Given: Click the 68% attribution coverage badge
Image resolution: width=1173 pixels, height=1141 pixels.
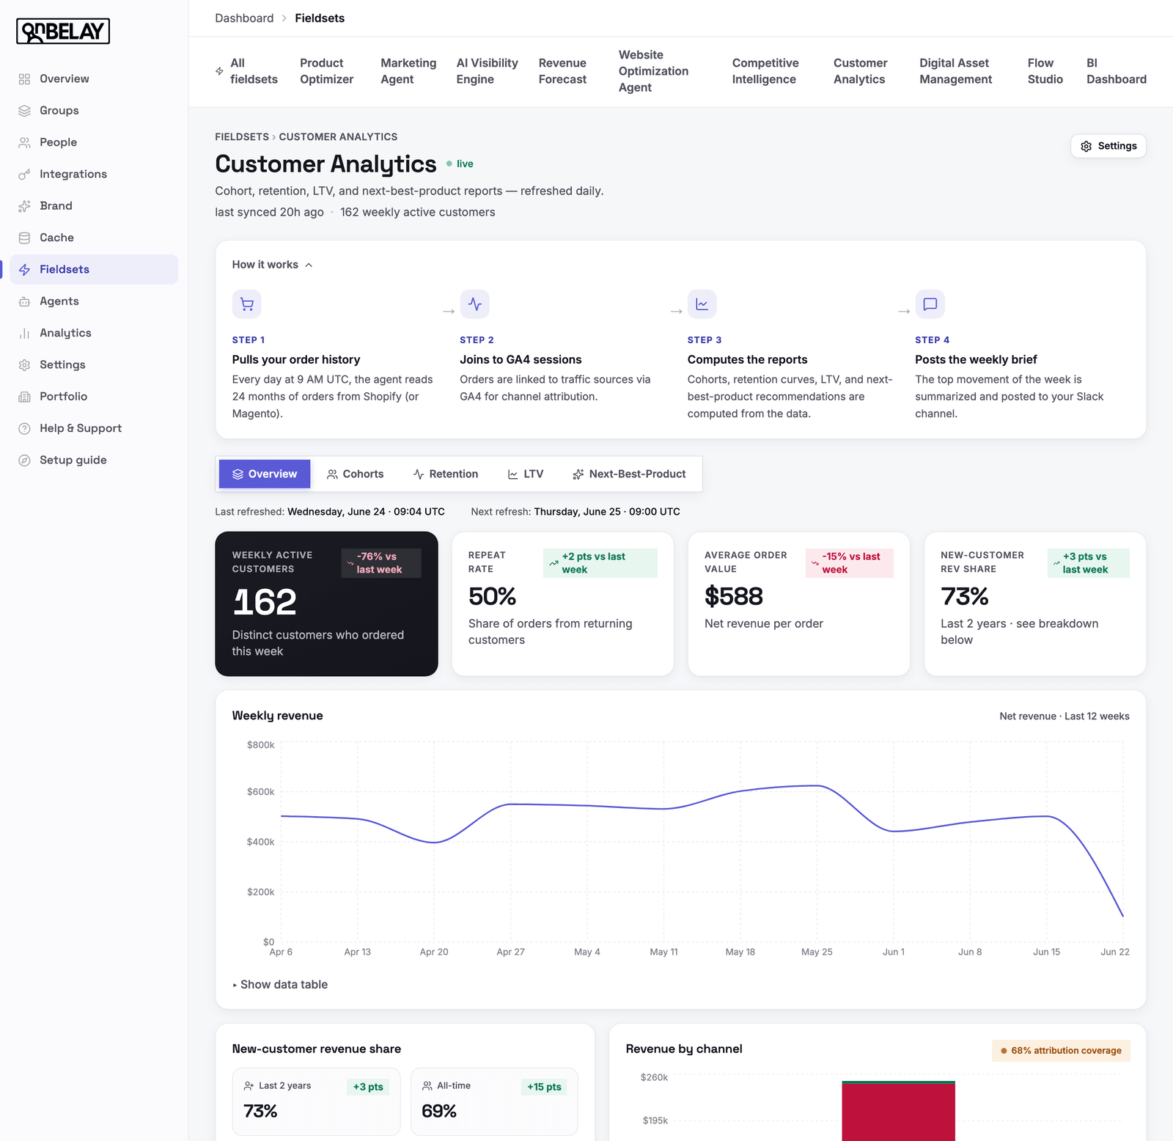Looking at the screenshot, I should 1061,1051.
